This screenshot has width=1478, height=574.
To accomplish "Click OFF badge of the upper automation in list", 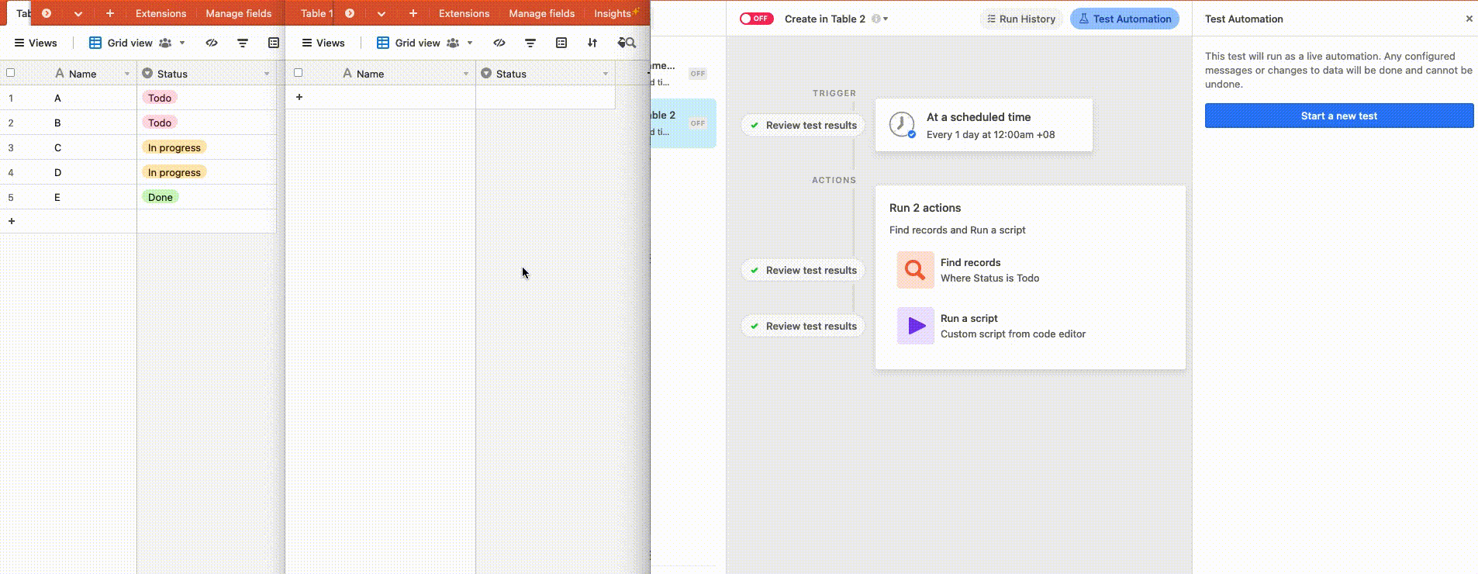I will pos(698,74).
